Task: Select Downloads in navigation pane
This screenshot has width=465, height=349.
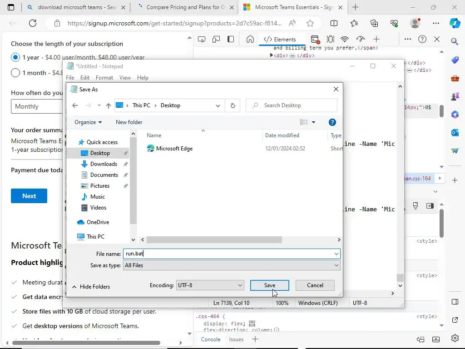Action: (100, 164)
